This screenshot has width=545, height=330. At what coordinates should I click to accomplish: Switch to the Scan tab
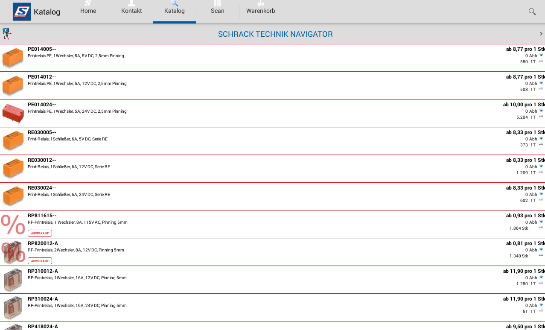[218, 12]
